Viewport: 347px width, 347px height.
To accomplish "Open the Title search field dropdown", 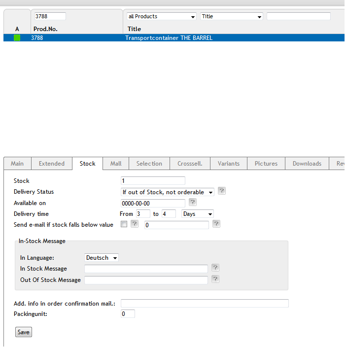I will 232,16.
